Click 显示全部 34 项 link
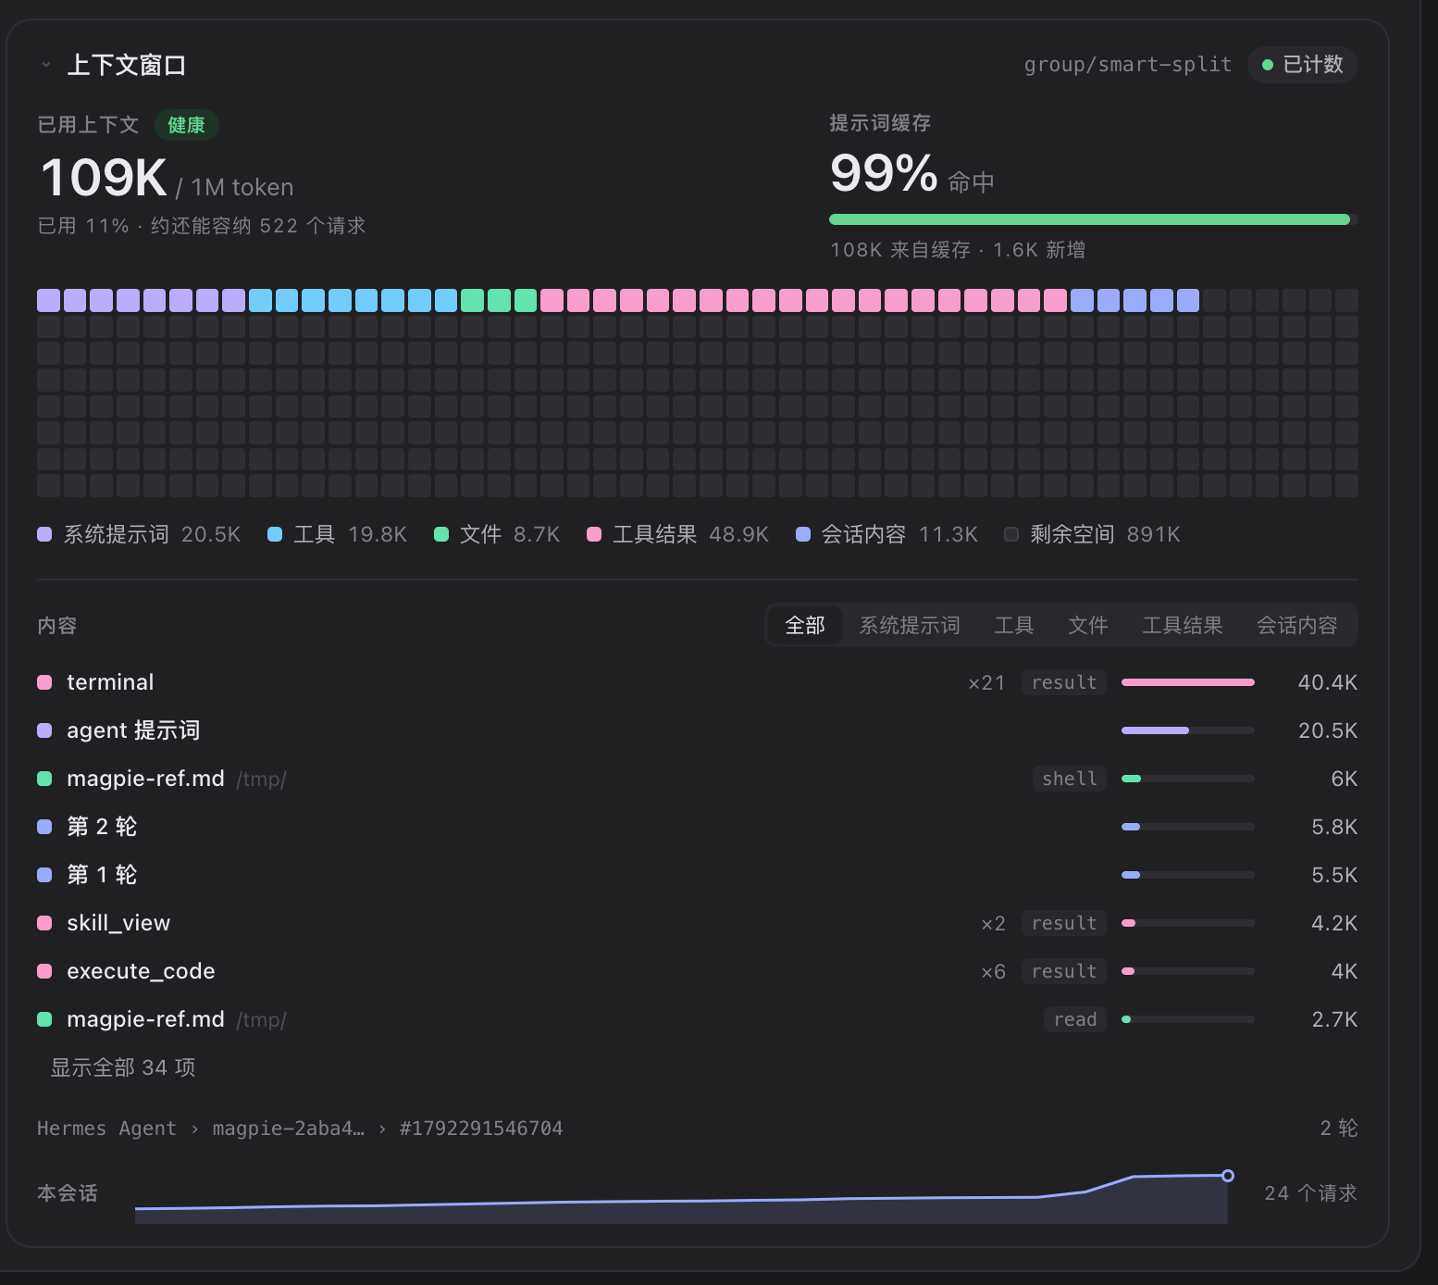The width and height of the screenshot is (1438, 1285). [123, 1067]
